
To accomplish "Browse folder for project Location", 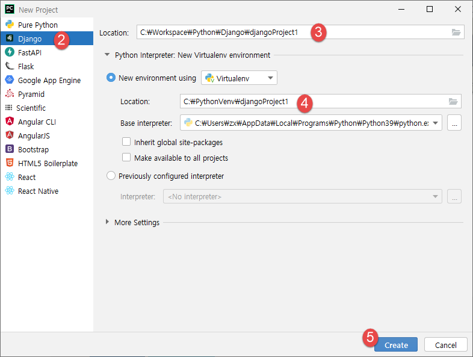I will click(x=456, y=32).
